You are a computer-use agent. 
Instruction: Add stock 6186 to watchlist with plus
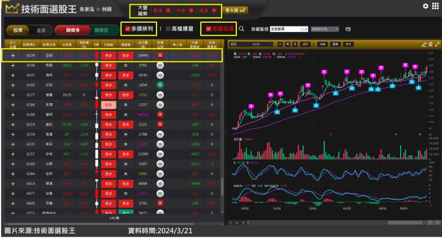[13, 105]
